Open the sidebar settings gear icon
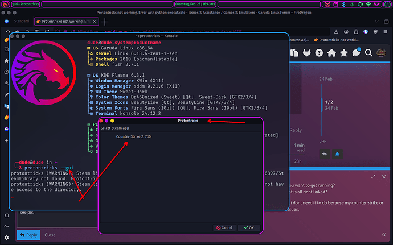The width and height of the screenshot is (393, 245). coord(6,238)
